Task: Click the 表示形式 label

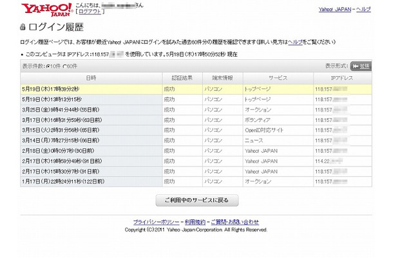Action: (x=336, y=66)
